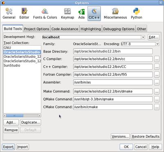This screenshot has width=164, height=152.
Task: Browse for the C Compiler path
Action: tap(157, 59)
